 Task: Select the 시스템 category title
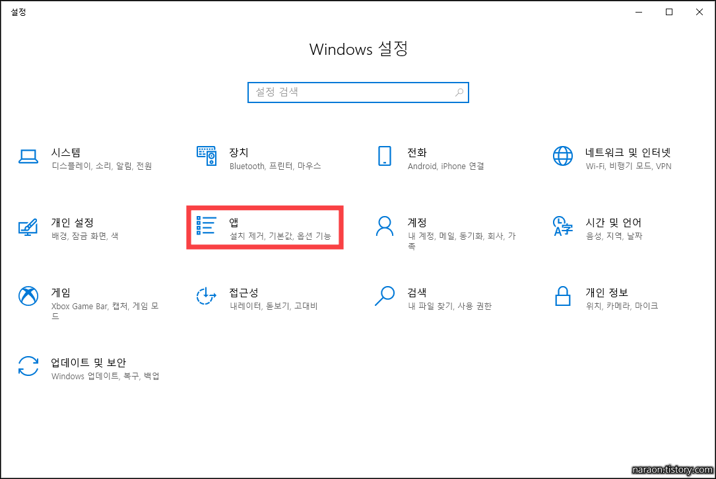[66, 152]
